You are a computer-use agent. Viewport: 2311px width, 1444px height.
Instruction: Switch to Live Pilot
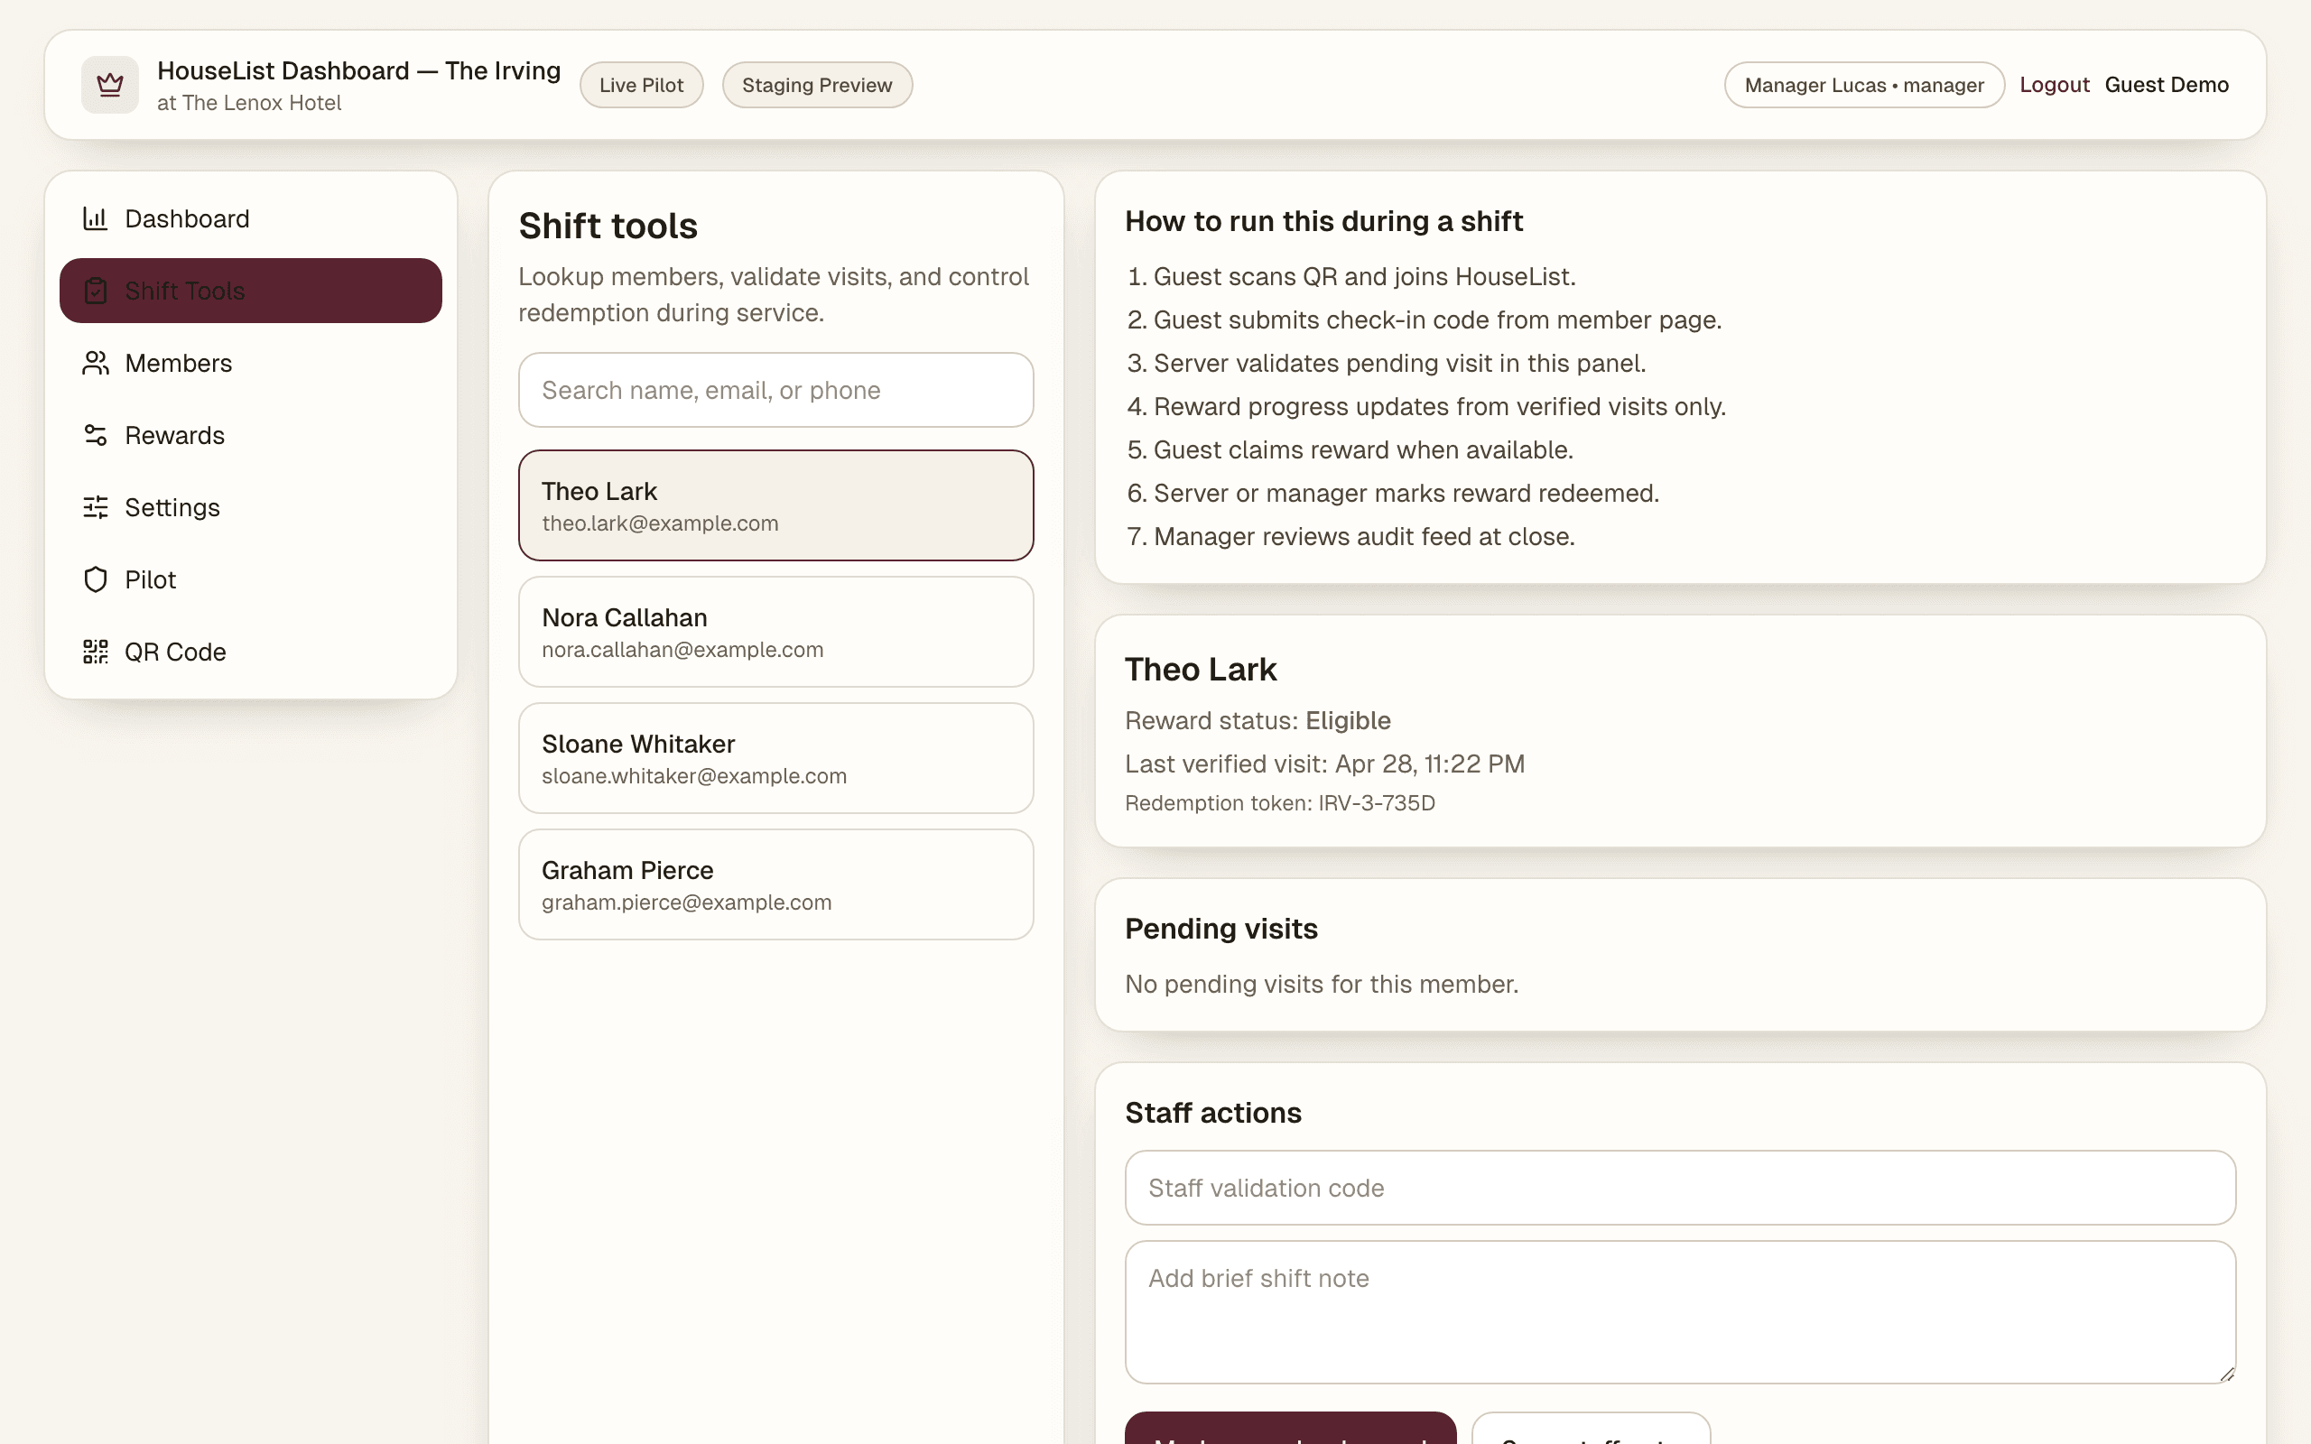(x=641, y=84)
